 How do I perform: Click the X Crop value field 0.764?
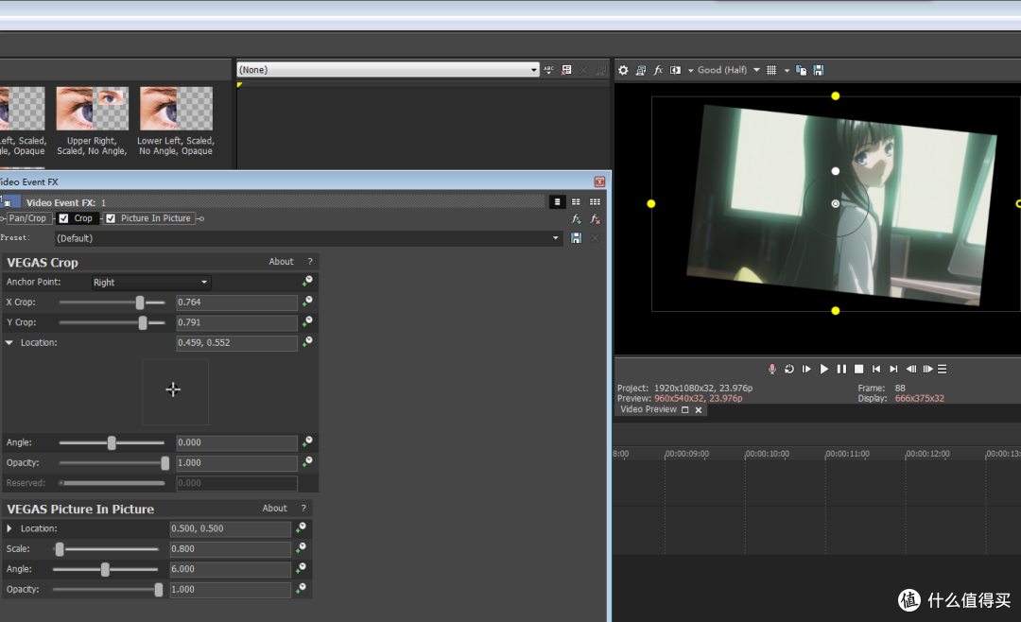click(237, 302)
